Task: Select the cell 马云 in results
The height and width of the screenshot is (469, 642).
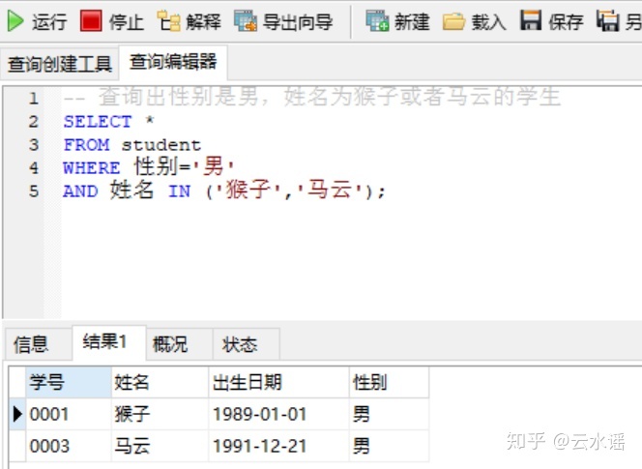Action: coord(160,446)
